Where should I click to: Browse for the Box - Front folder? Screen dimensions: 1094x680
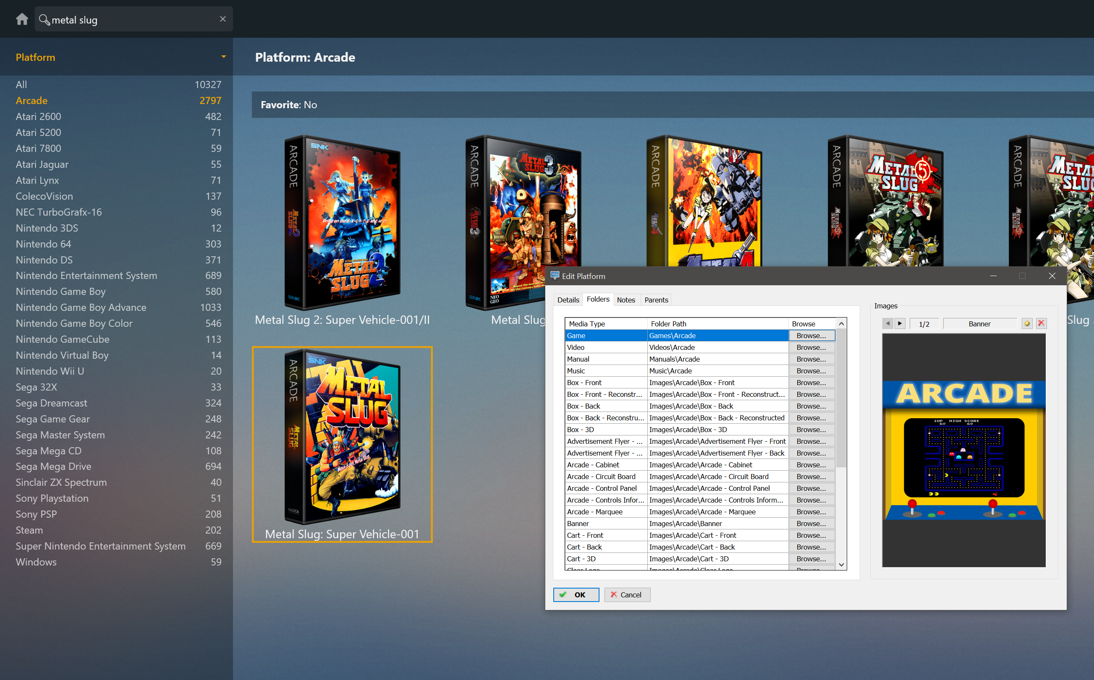click(x=811, y=383)
